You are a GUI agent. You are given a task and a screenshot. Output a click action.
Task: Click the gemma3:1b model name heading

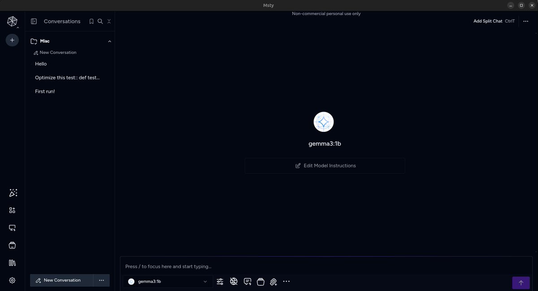(325, 144)
